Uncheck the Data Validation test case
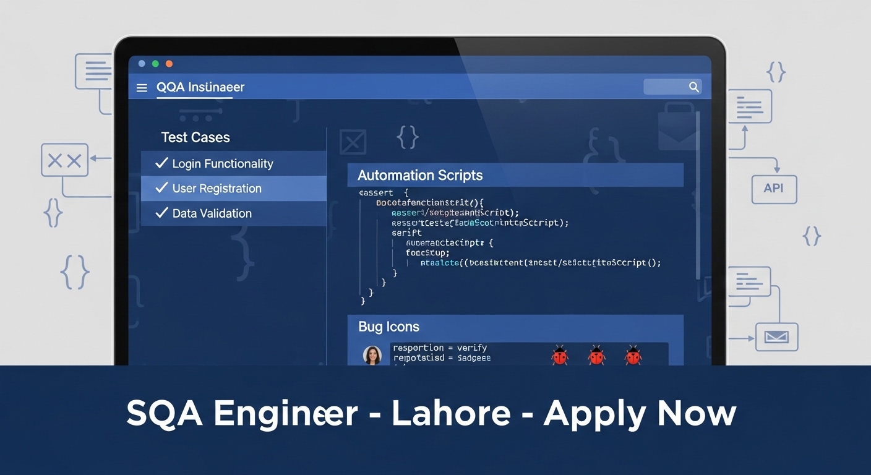This screenshot has width=871, height=475. [x=161, y=213]
